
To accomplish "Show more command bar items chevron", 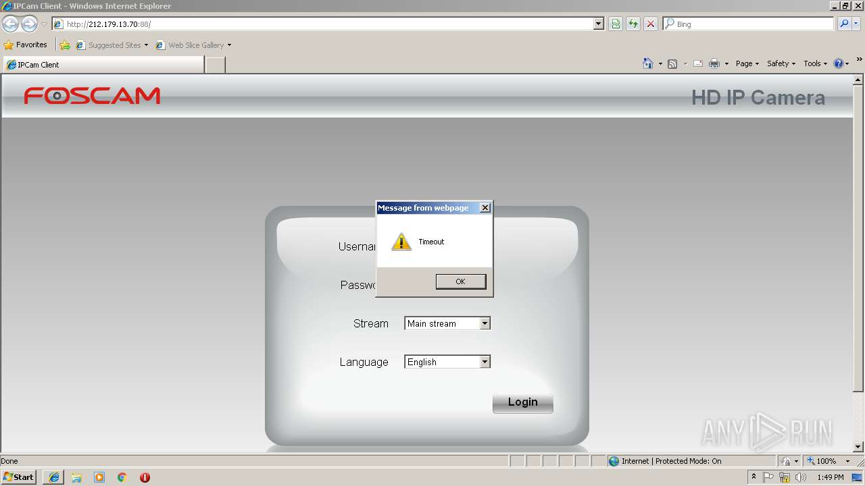I will [860, 59].
